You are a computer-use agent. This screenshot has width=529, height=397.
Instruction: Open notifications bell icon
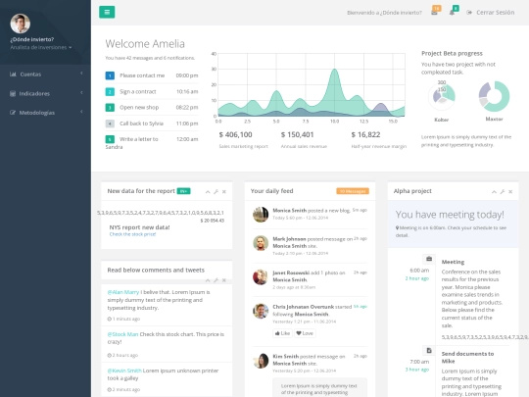tap(452, 13)
